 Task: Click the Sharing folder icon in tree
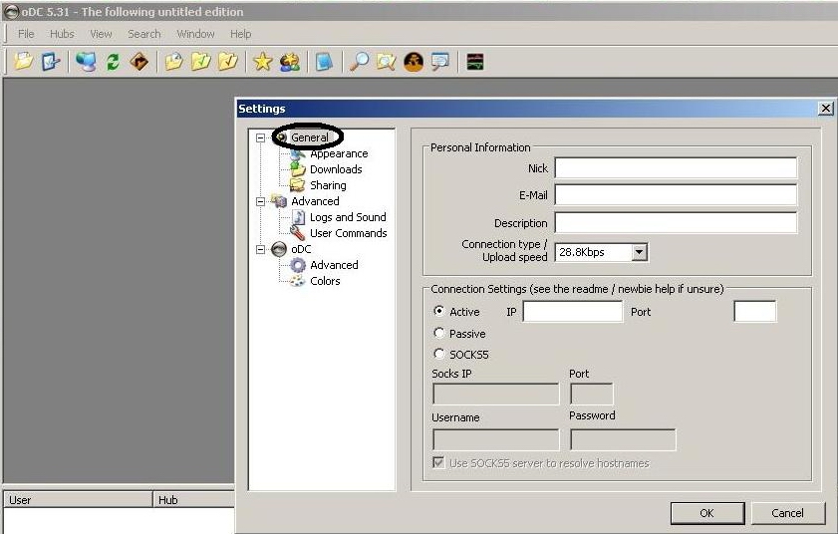(297, 185)
